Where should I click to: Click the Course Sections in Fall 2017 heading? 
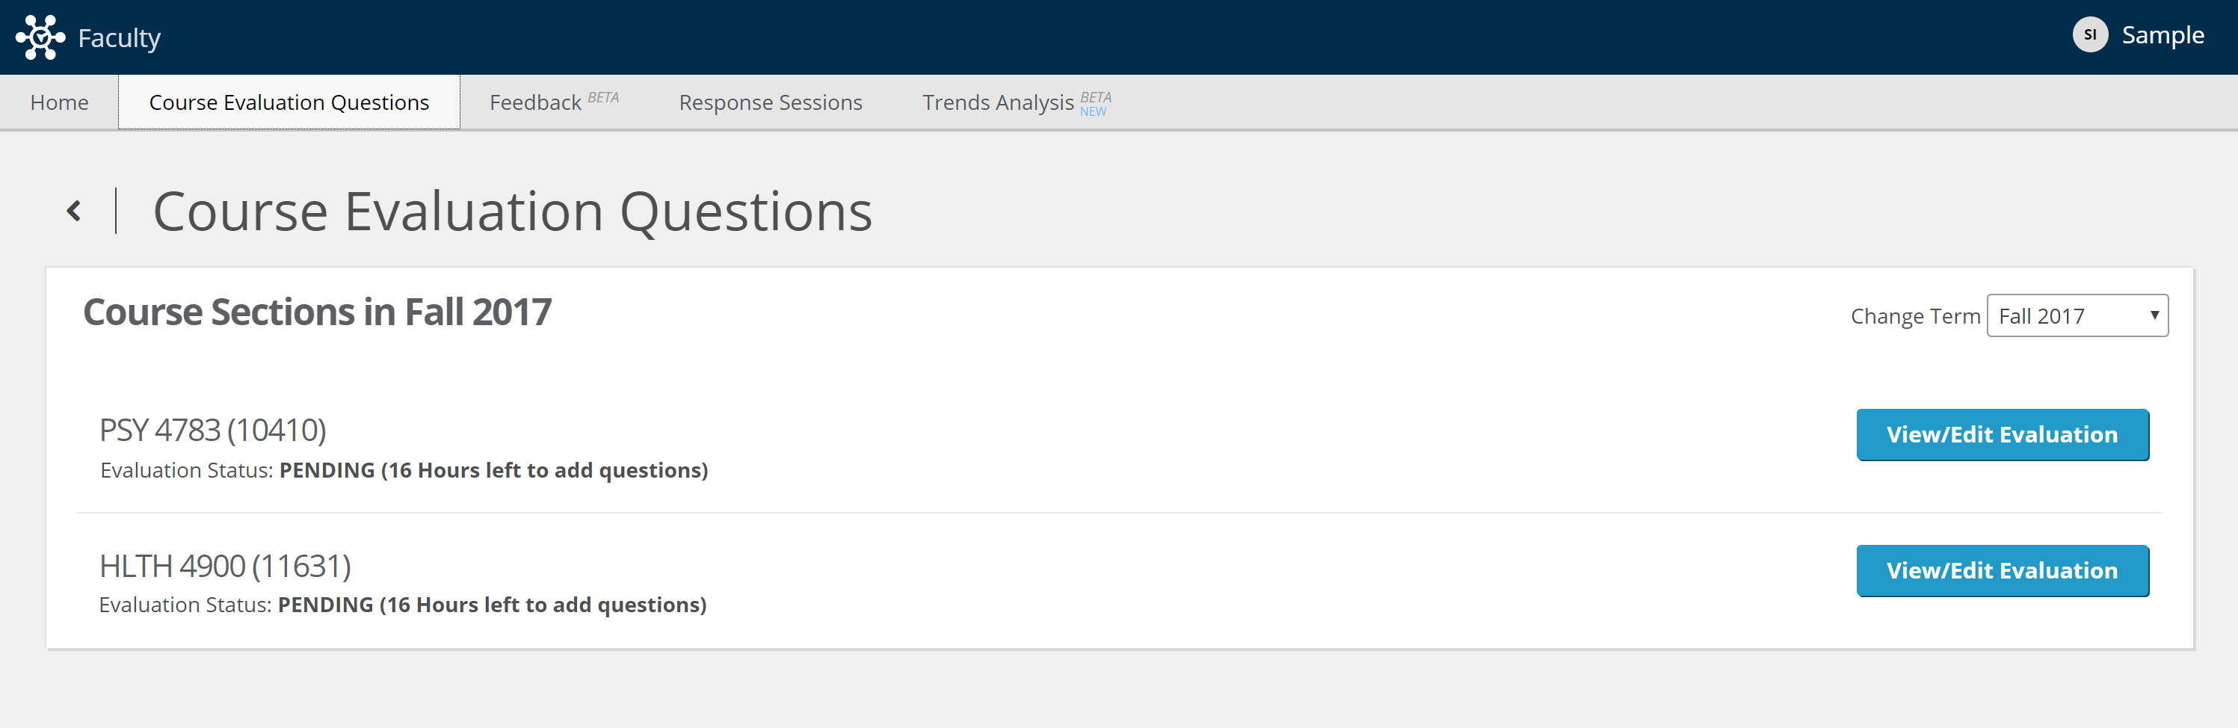[x=317, y=312]
